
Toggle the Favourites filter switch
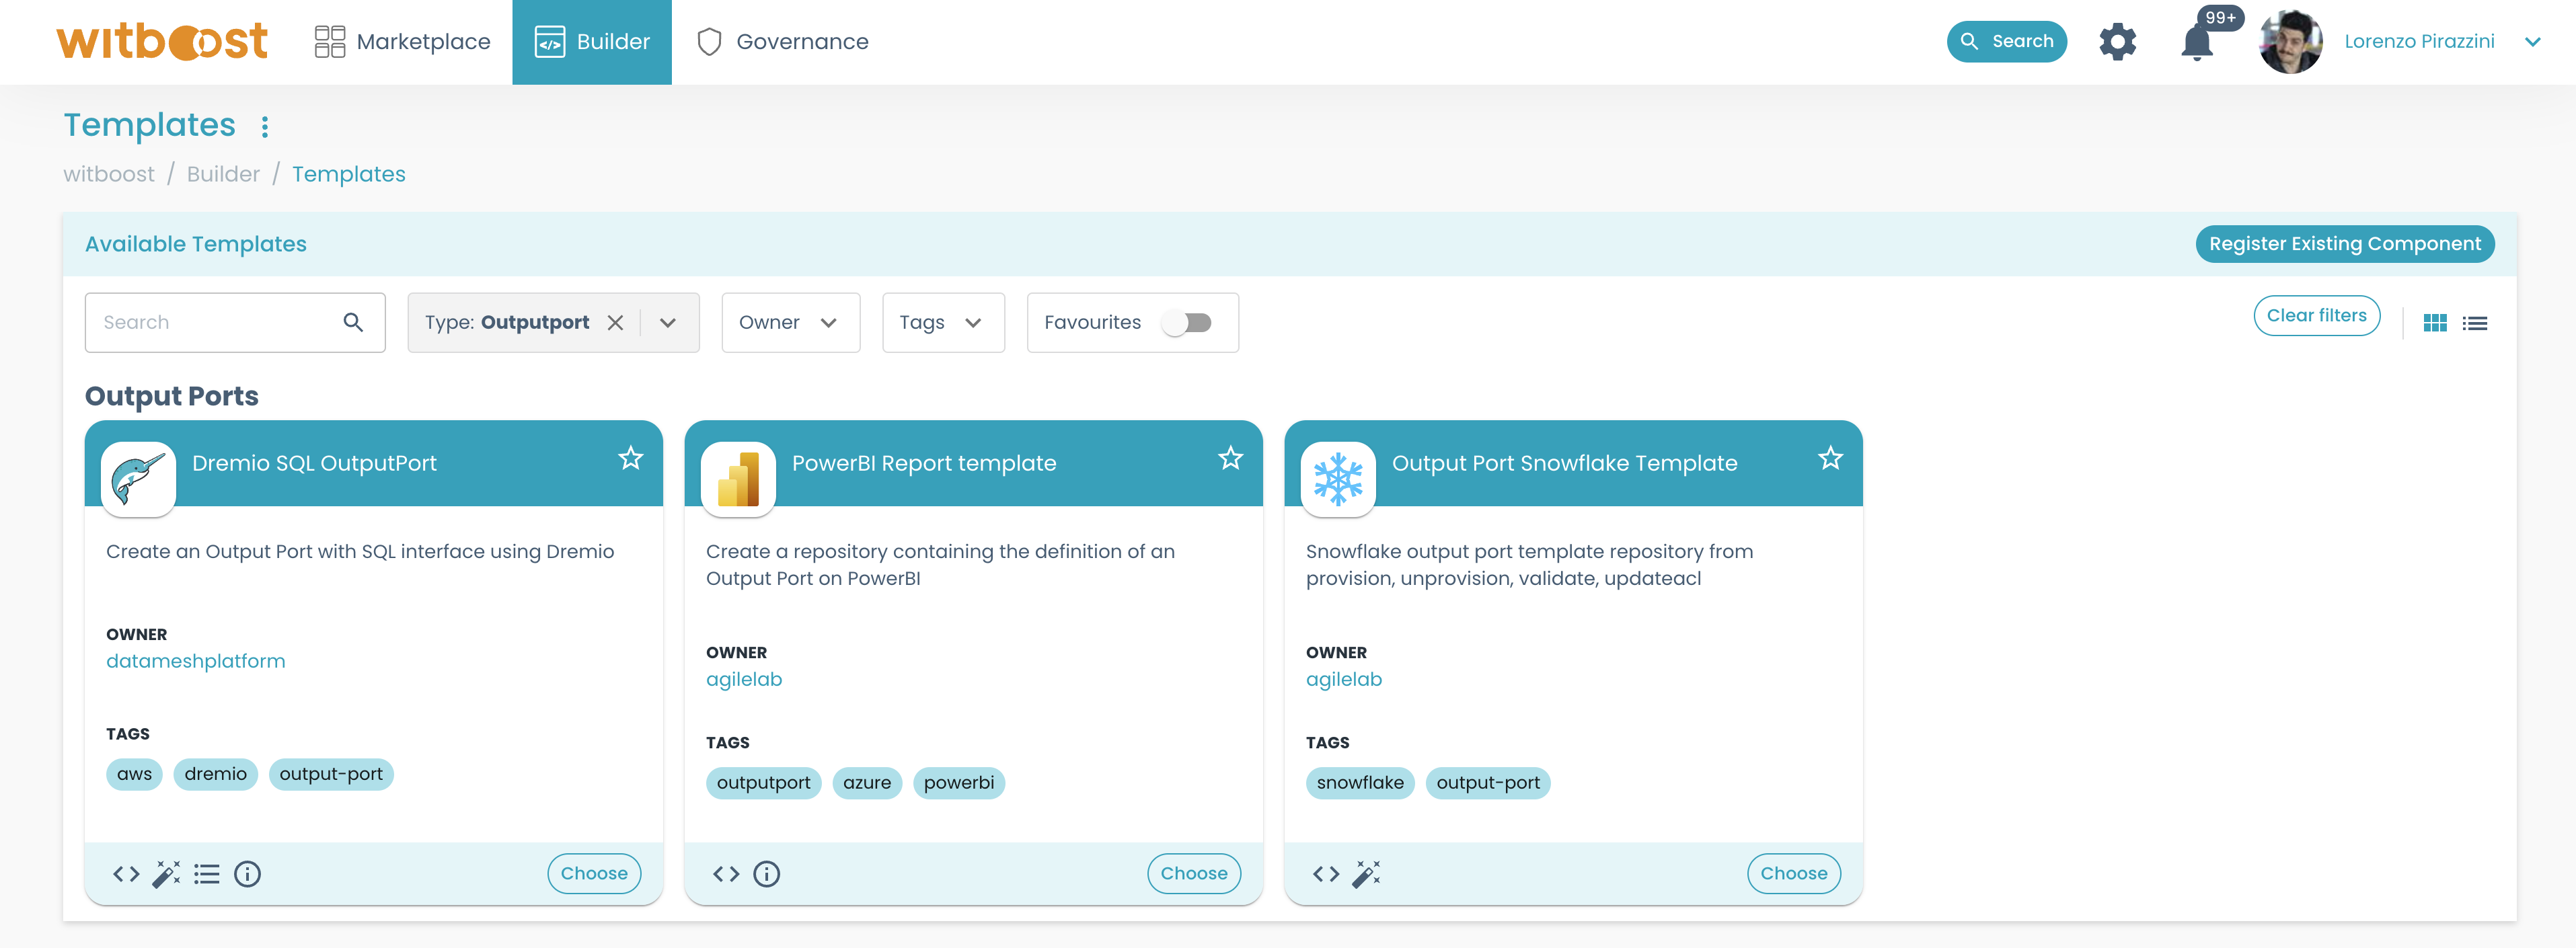(x=1187, y=322)
